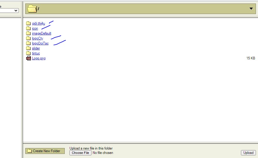Click the folder icon beside imageDefault
This screenshot has width=258, height=158.
(x=28, y=33)
